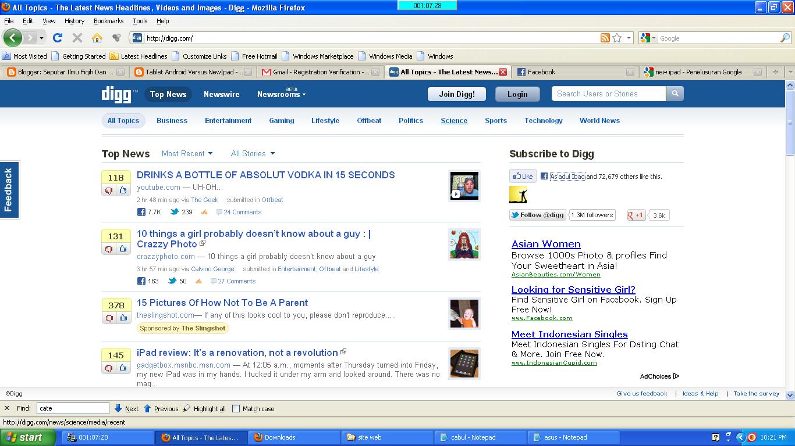The image size is (795, 446).
Task: Digg the 10 things a girl story
Action: (x=123, y=249)
